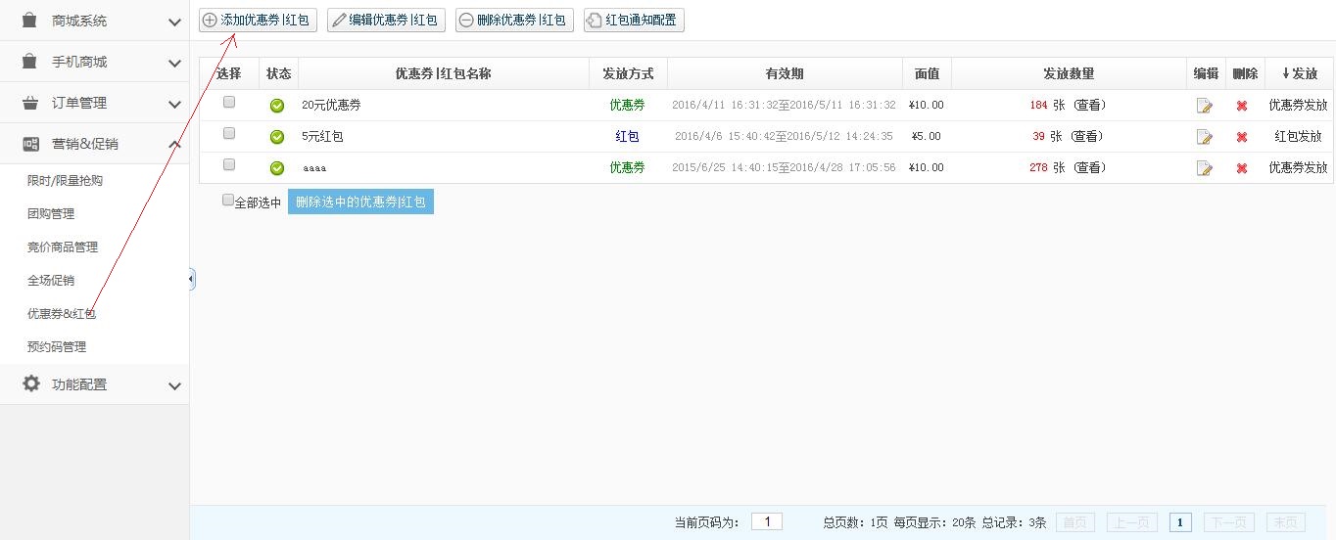
Task: Open 竞价商品管理 in sidebar
Action: pos(63,247)
